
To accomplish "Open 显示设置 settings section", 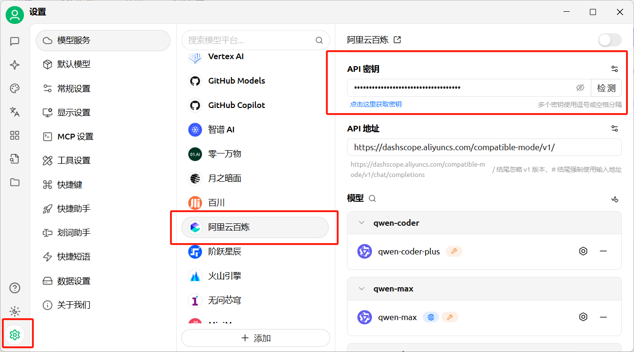I will click(x=103, y=113).
